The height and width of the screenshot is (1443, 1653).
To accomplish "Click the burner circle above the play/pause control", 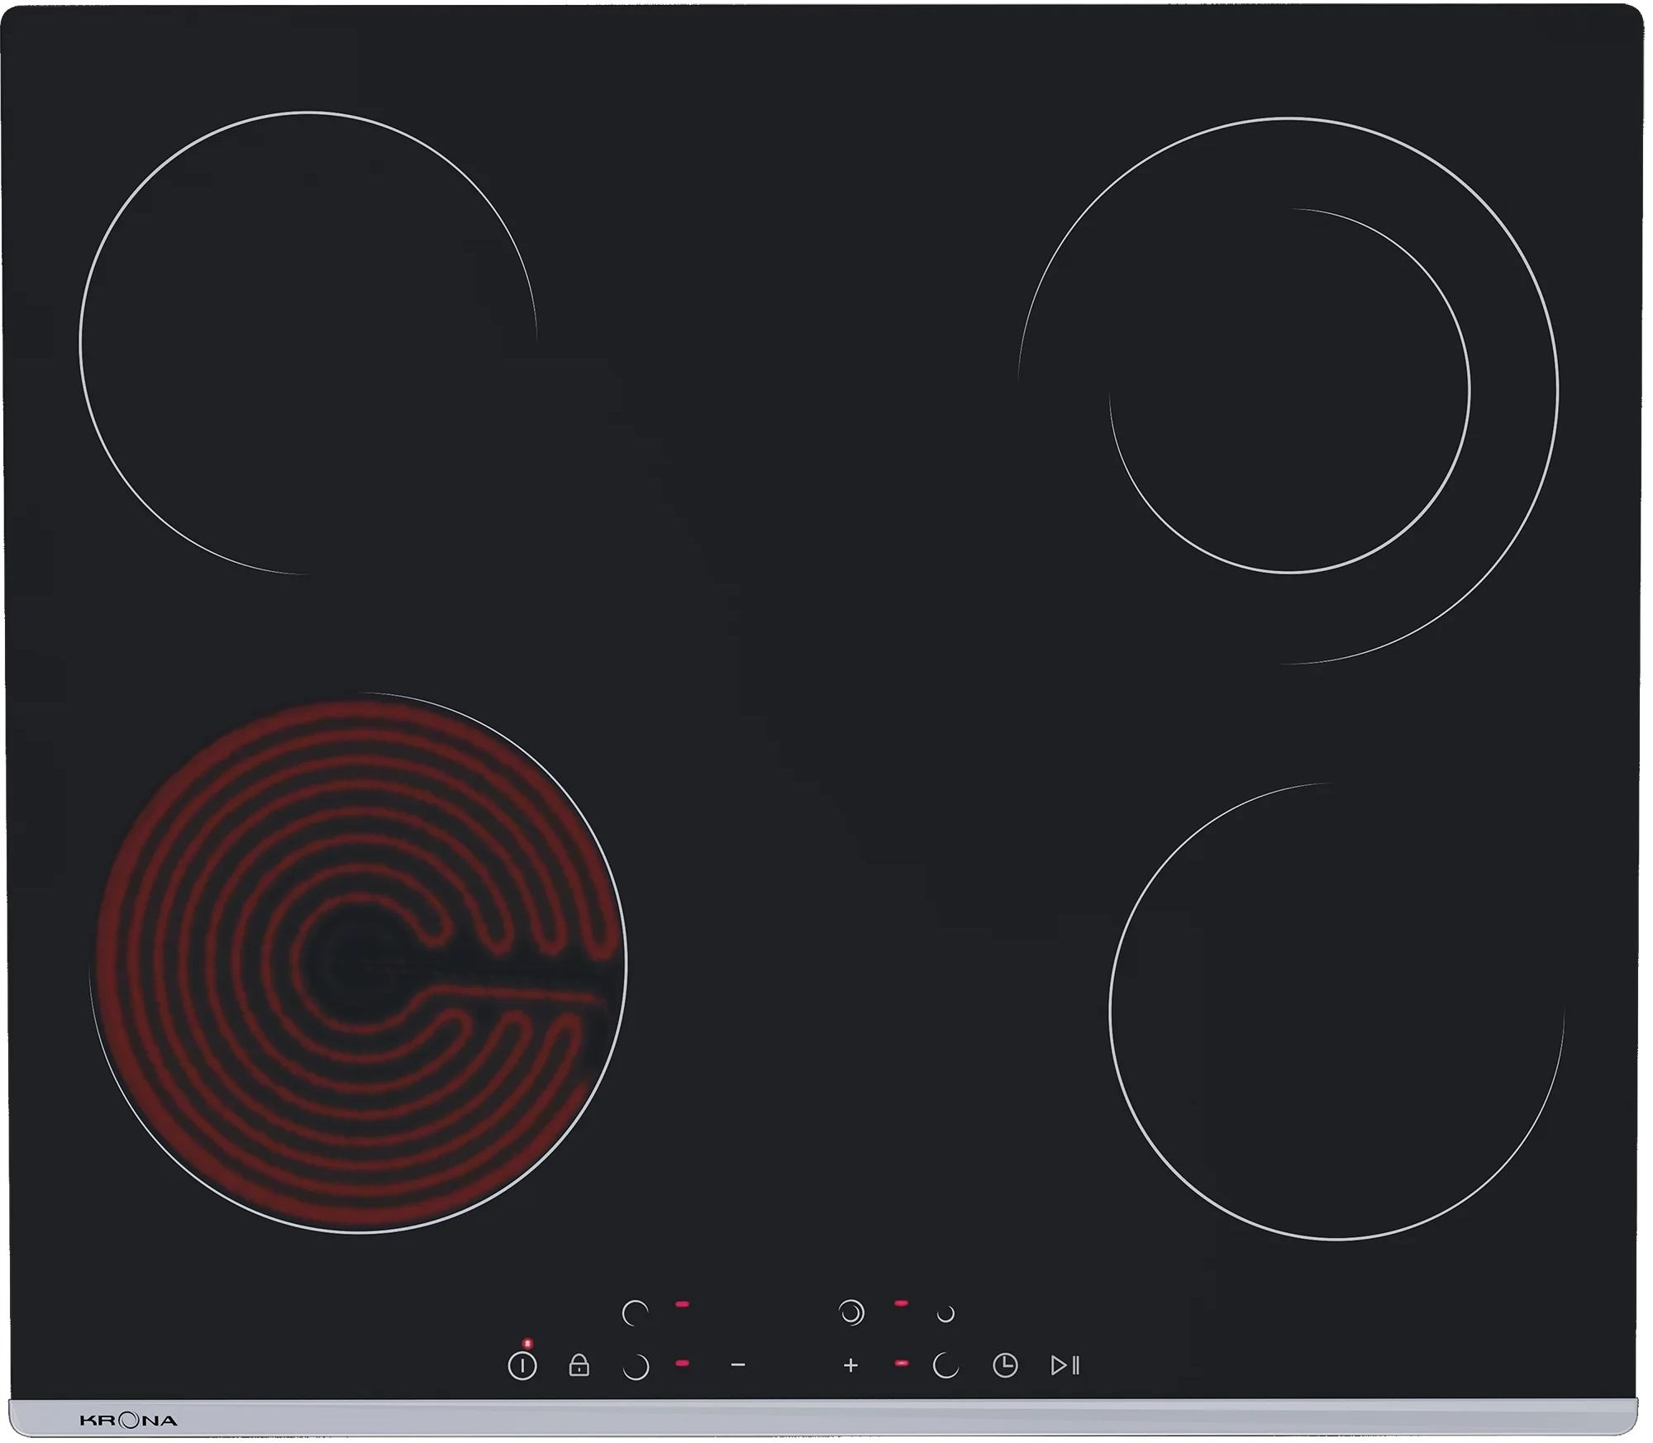I will pos(1336,1012).
